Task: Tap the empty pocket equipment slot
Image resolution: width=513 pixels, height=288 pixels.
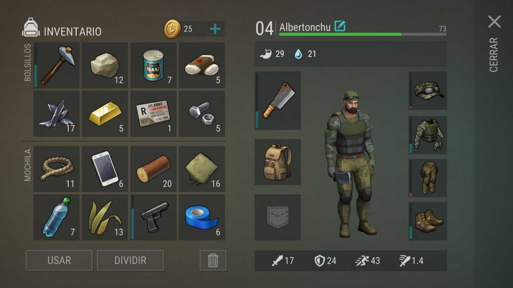Action: tap(278, 217)
